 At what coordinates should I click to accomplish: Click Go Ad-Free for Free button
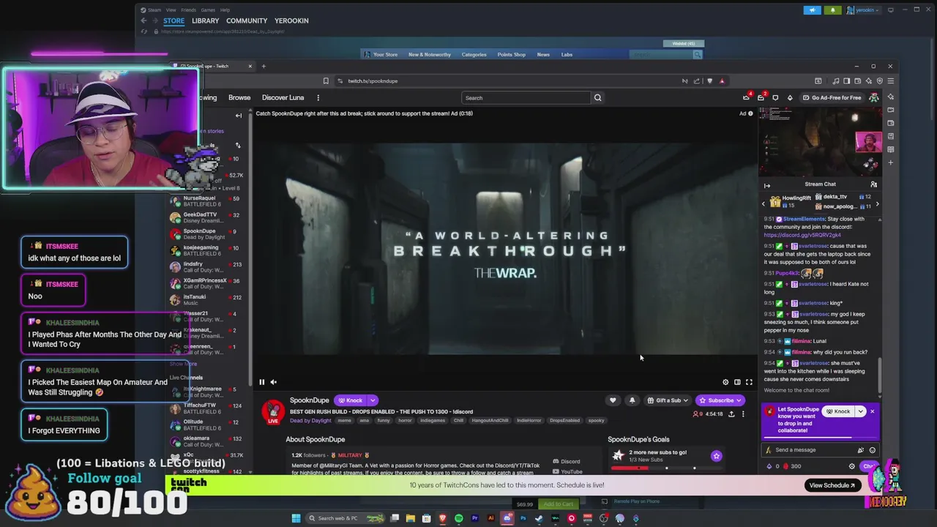[832, 97]
